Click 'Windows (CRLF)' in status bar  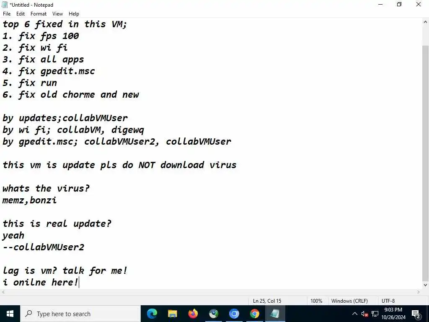click(349, 301)
